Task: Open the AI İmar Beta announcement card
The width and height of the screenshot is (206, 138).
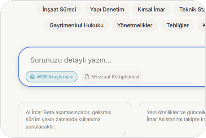Action: coord(75,120)
